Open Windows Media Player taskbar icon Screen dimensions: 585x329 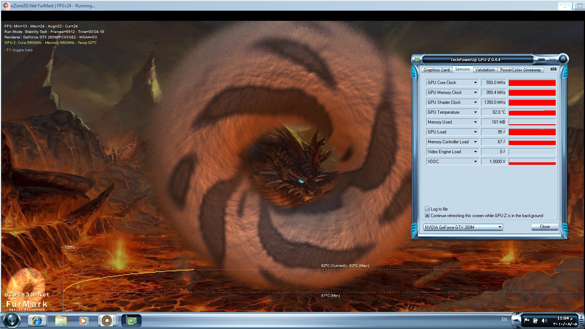click(83, 321)
